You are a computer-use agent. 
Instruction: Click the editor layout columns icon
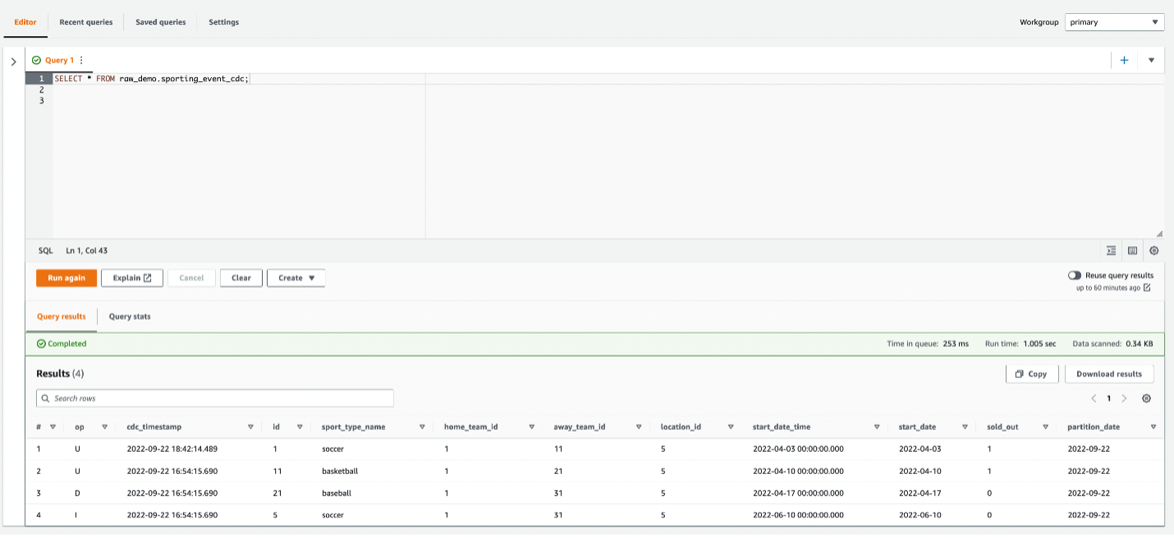(x=1132, y=251)
